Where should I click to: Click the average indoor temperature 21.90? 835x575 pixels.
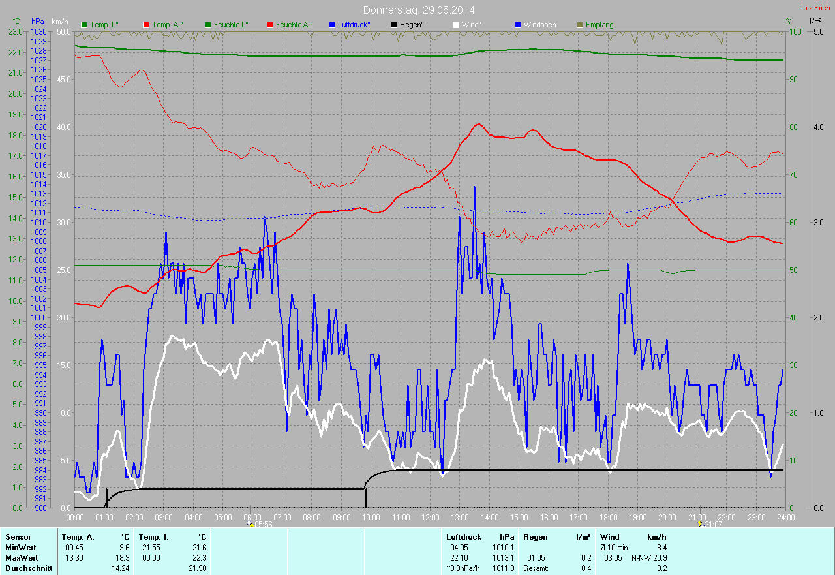[x=196, y=568]
